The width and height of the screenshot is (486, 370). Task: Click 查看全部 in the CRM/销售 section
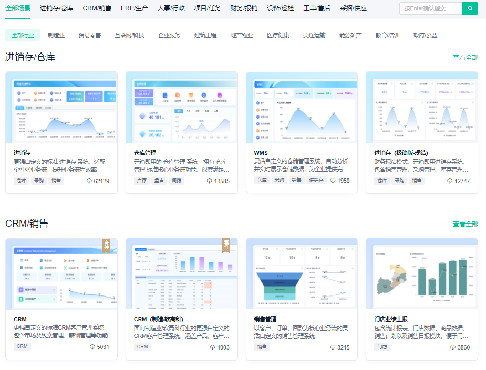pyautogui.click(x=466, y=224)
